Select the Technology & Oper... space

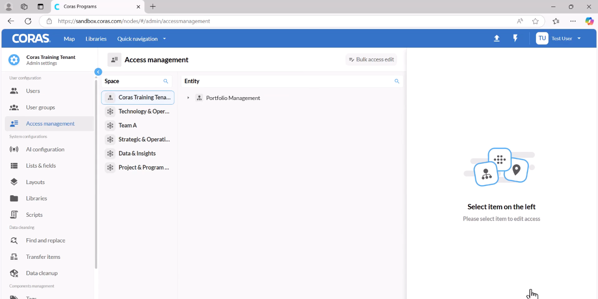tap(138, 112)
